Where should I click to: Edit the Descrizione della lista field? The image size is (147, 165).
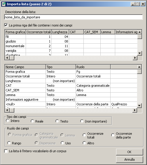(x=73, y=17)
